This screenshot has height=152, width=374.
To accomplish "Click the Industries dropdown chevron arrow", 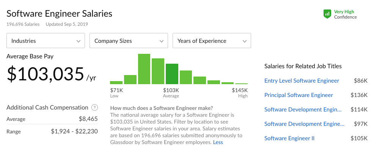I will 78,41.
